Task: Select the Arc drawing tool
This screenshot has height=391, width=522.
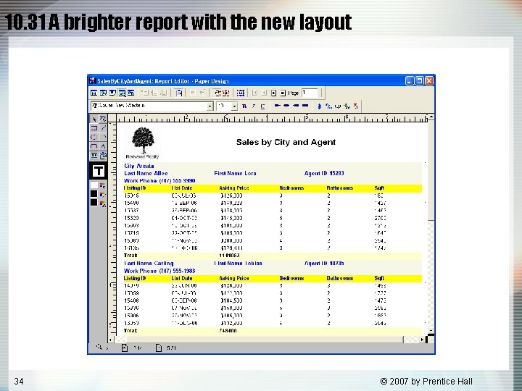Action: 103,137
